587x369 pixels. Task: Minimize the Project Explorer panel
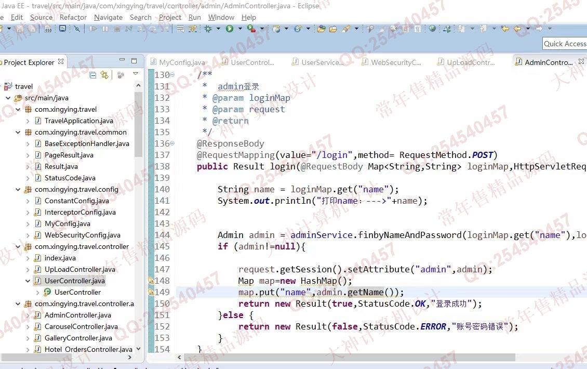(x=122, y=60)
